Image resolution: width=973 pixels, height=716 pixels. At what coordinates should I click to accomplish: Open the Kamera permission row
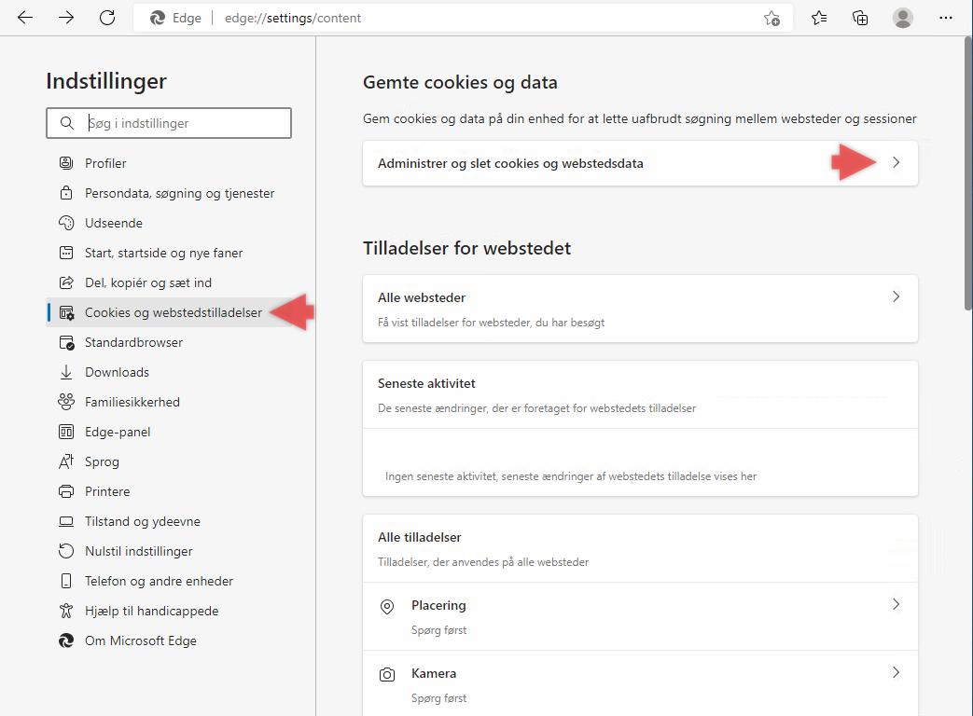pos(640,683)
